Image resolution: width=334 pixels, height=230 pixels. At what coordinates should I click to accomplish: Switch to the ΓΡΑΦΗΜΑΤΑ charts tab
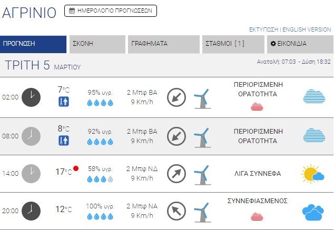pyautogui.click(x=163, y=44)
